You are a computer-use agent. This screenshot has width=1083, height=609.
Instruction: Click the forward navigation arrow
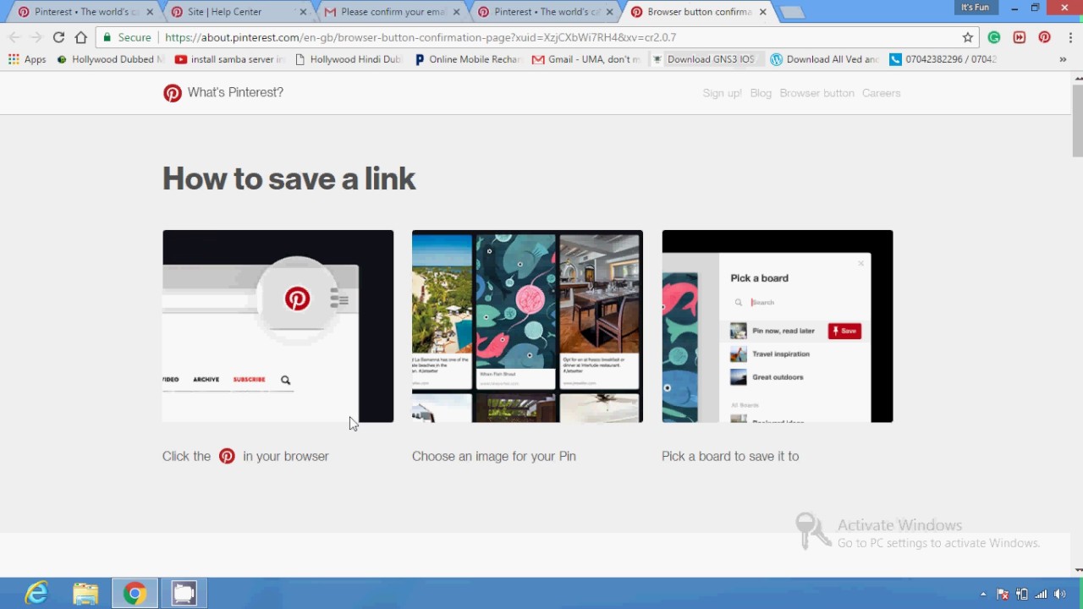[36, 37]
